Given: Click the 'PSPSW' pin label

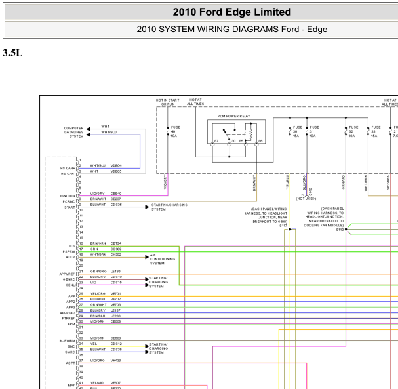Looking at the screenshot, I should (x=69, y=252).
